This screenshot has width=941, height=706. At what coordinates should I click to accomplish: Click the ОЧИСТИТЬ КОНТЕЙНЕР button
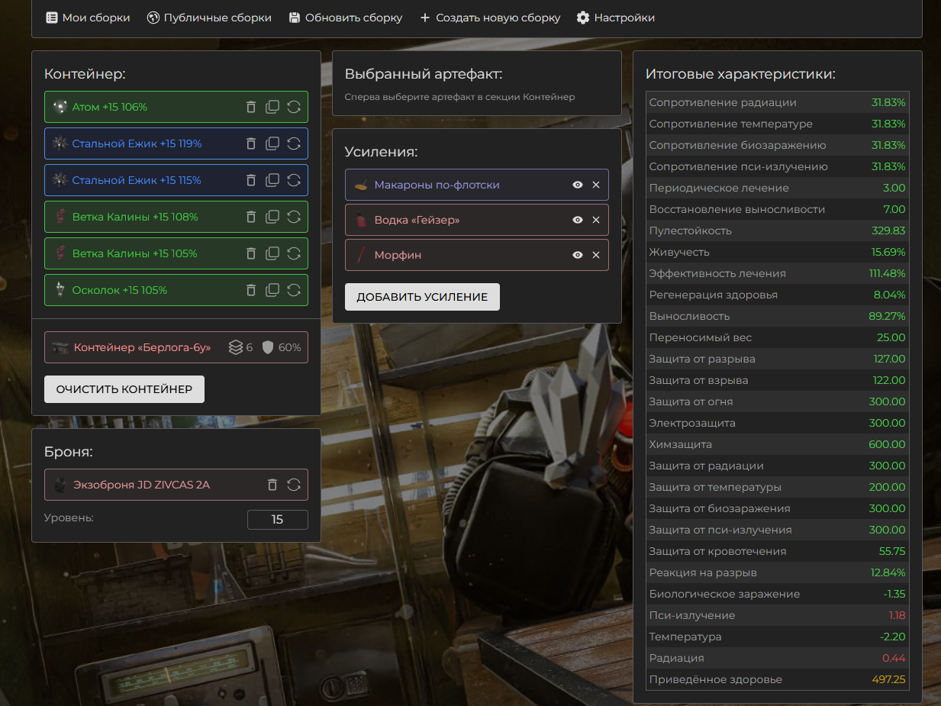[x=124, y=389]
